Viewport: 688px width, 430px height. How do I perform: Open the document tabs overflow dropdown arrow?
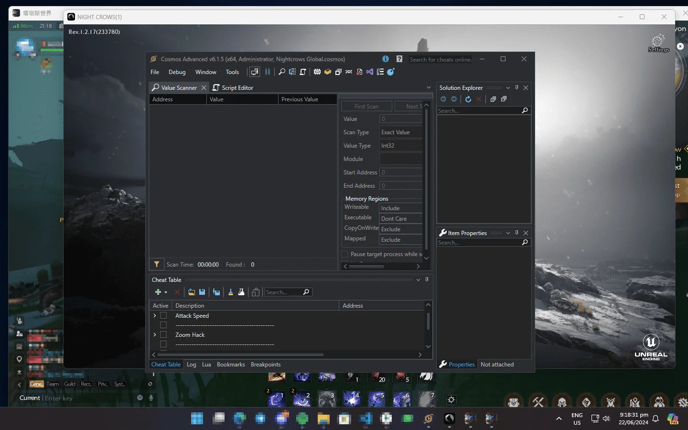[429, 87]
